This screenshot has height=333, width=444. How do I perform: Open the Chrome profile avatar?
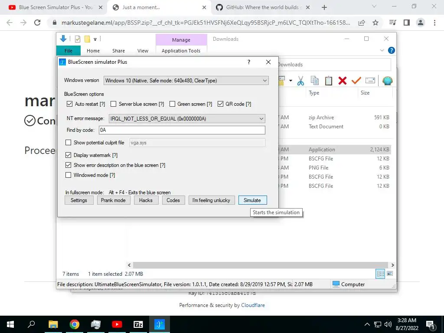click(421, 23)
